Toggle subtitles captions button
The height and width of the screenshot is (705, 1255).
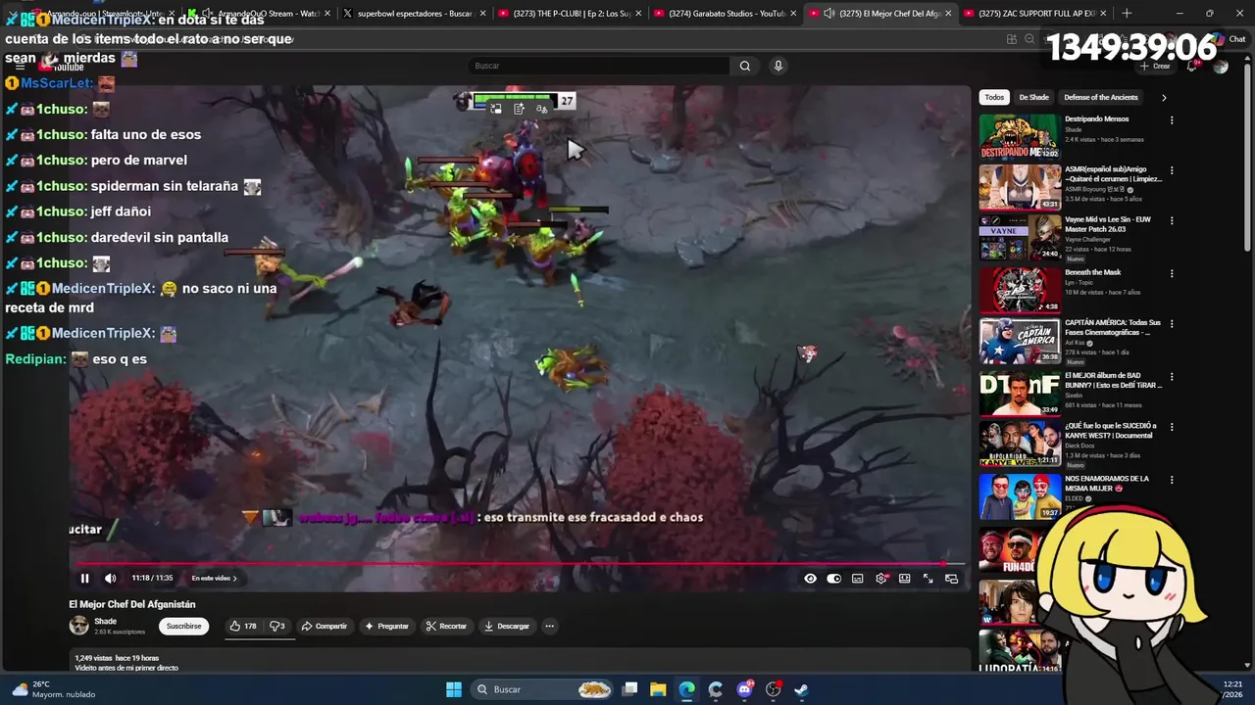(857, 579)
